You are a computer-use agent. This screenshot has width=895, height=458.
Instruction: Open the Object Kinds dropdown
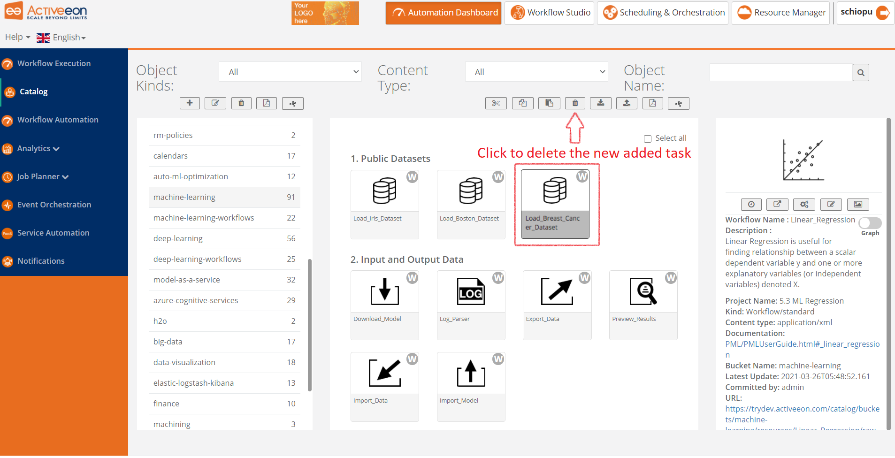tap(290, 72)
